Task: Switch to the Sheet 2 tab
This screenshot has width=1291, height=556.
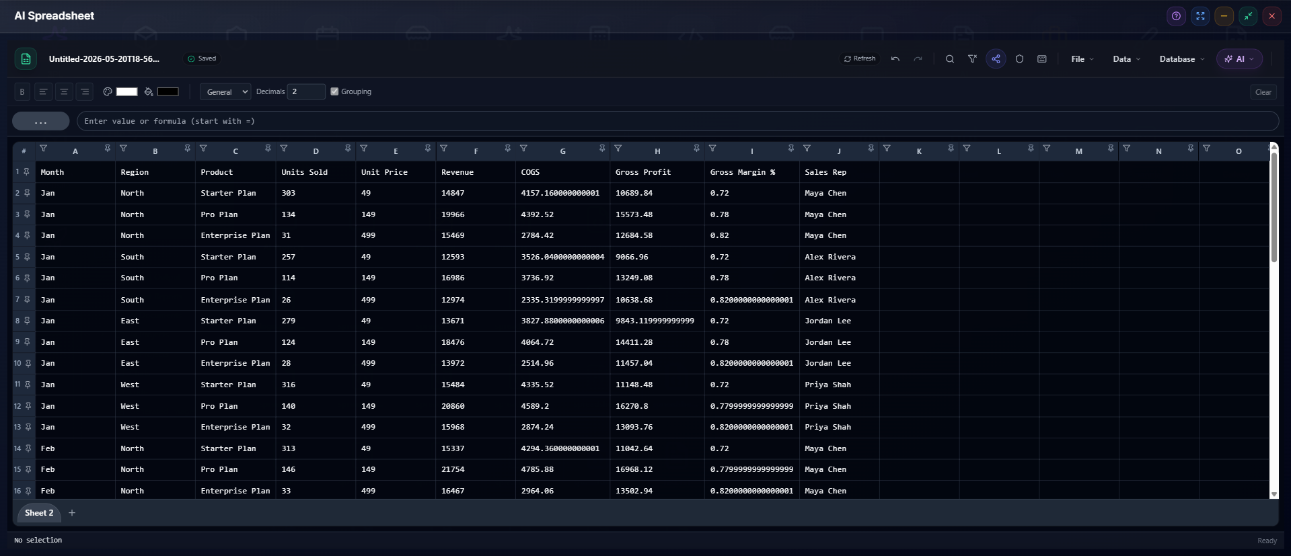Action: coord(39,513)
